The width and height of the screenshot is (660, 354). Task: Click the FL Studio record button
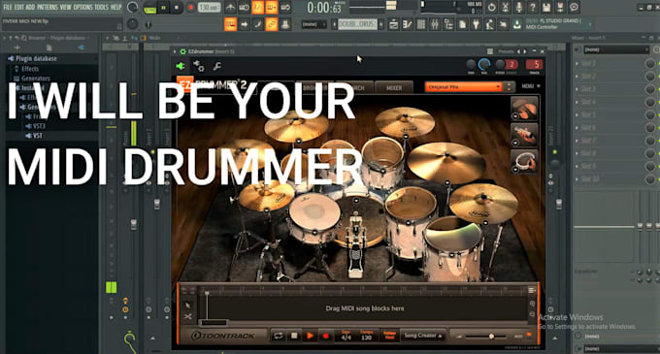tap(190, 8)
